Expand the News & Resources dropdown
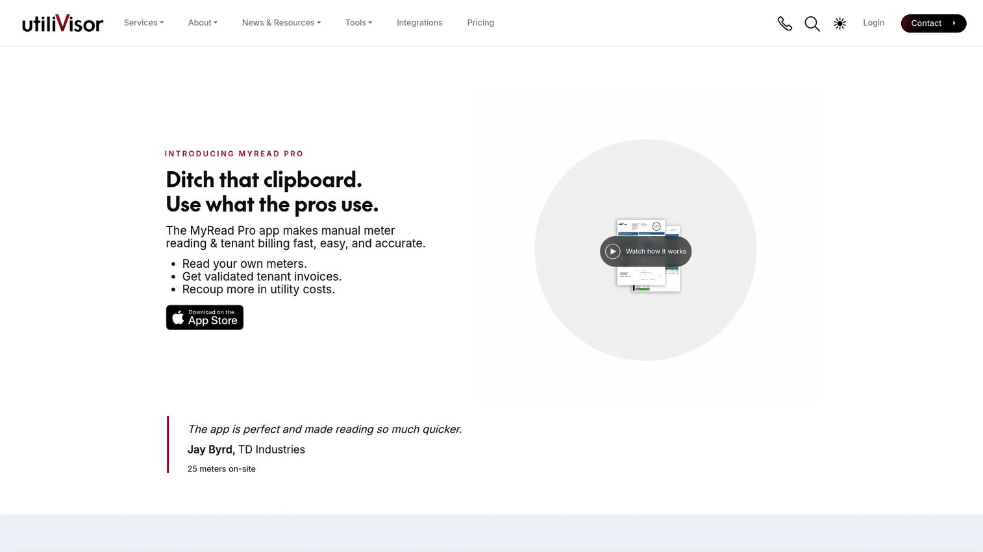This screenshot has height=552, width=983. click(x=281, y=23)
